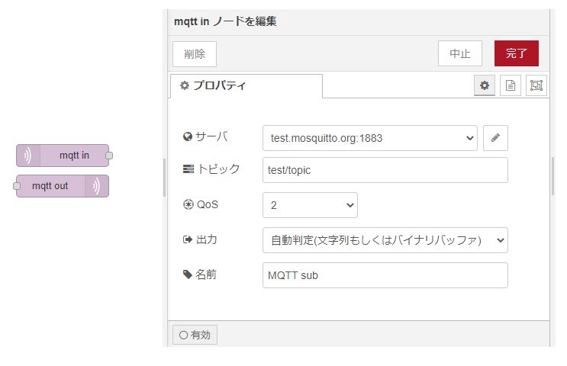Click the mqtt out node wave icon

[97, 186]
